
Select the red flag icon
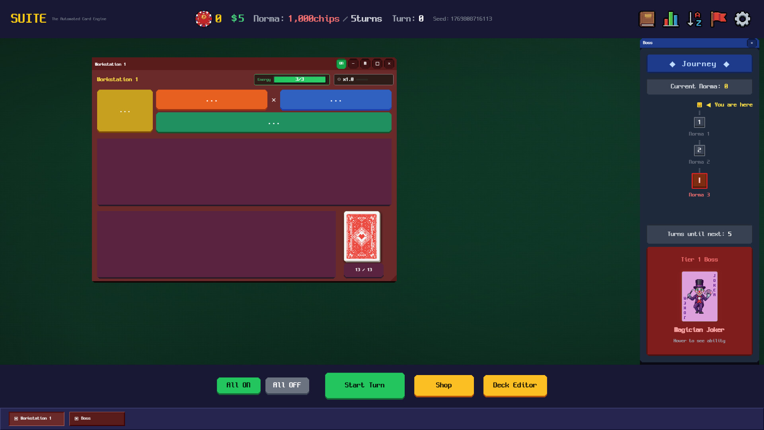[x=719, y=19]
